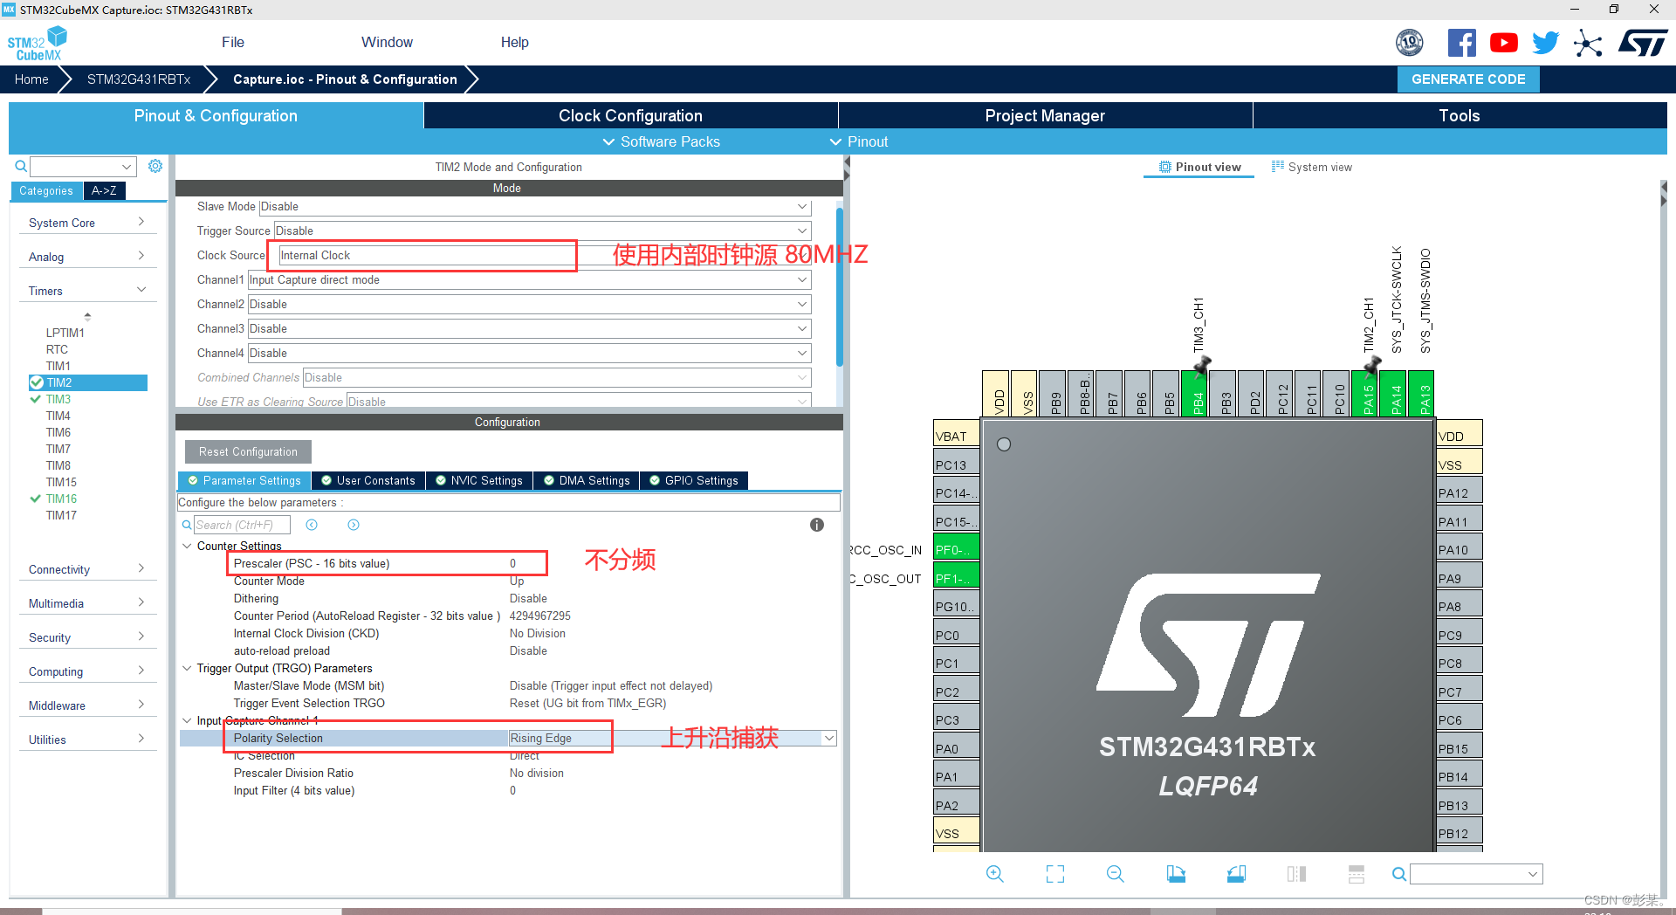This screenshot has width=1676, height=915.
Task: Switch to Project Manager tab
Action: coord(1045,115)
